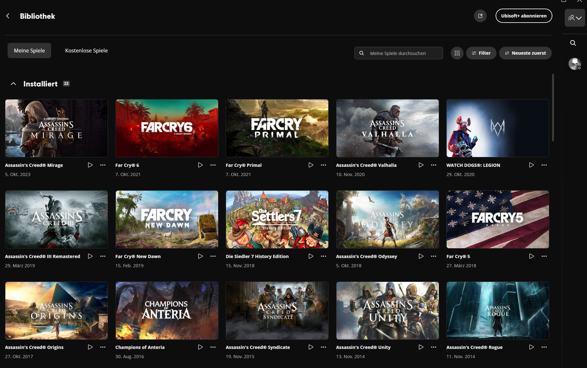Open three-dot menu for Far Cry New Dawn
587x368 pixels.
click(x=213, y=256)
